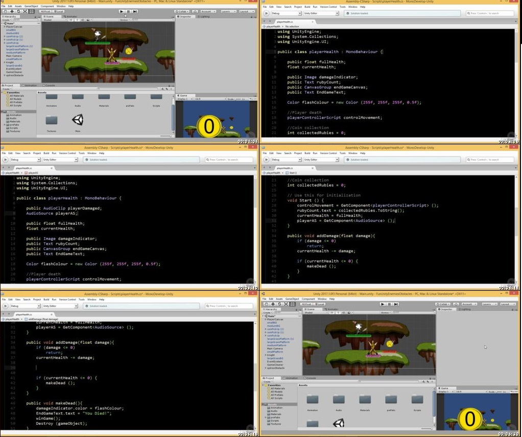Expand the Knight object in top-left Unity Hierarchy
This screenshot has width=522, height=437.
[5, 62]
